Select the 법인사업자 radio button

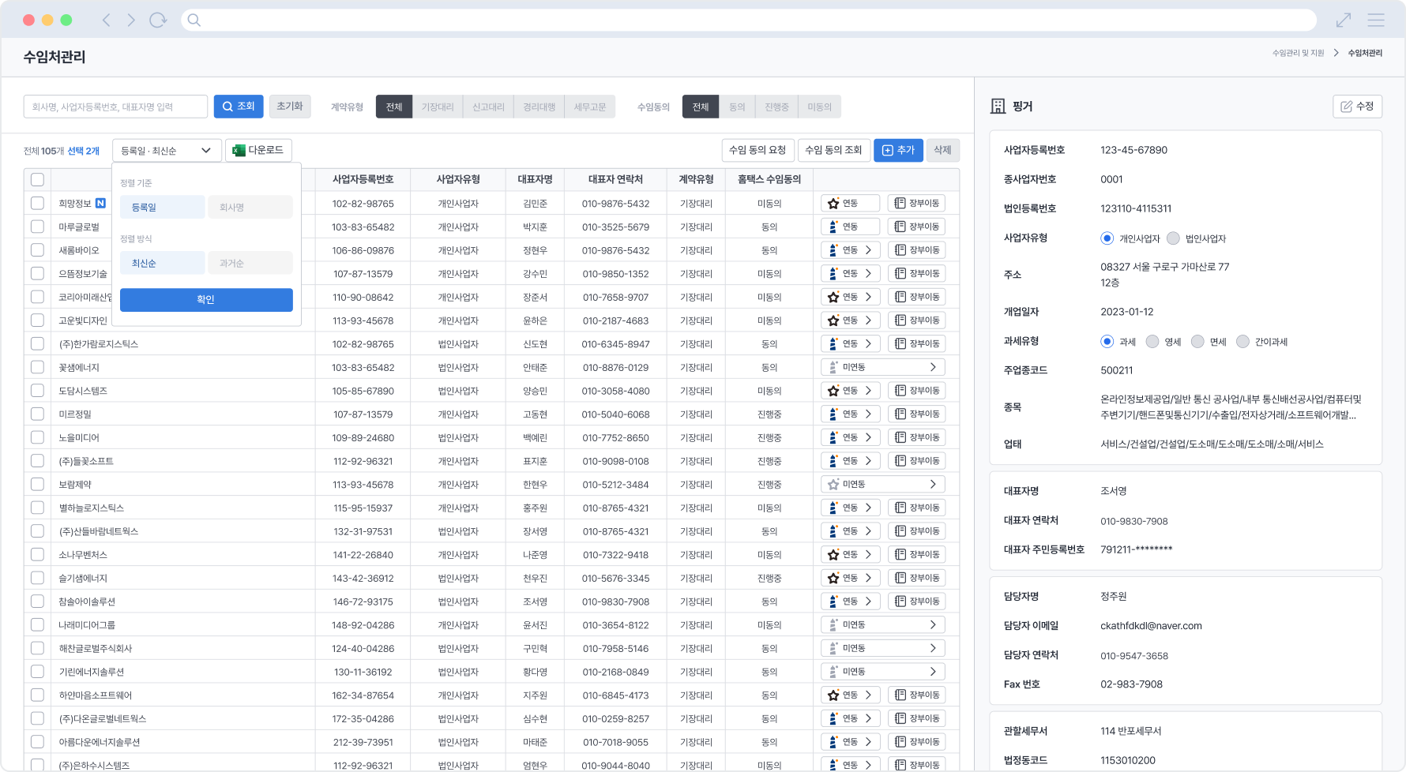pyautogui.click(x=1173, y=238)
